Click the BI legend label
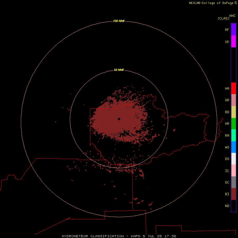 [x=227, y=194]
